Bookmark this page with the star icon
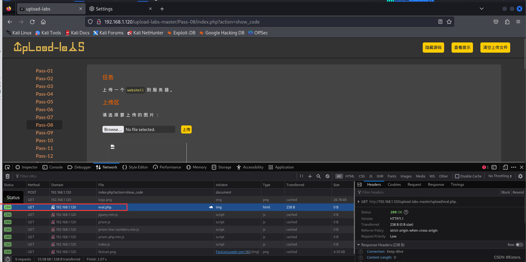Viewport: 526px width, 262px height. coord(449,22)
